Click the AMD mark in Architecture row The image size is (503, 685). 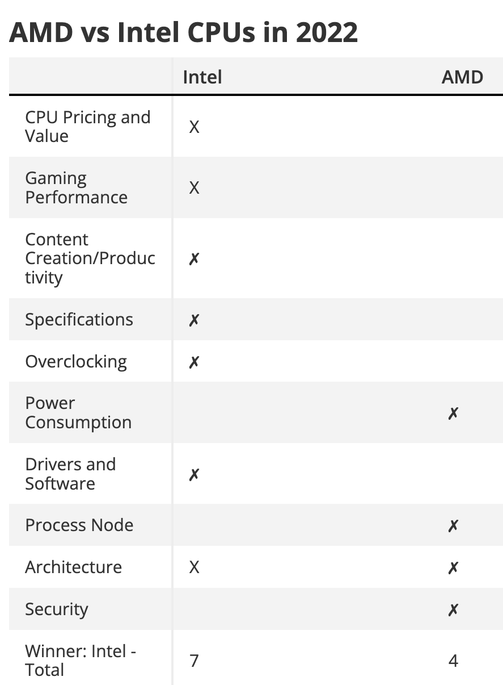(x=453, y=567)
